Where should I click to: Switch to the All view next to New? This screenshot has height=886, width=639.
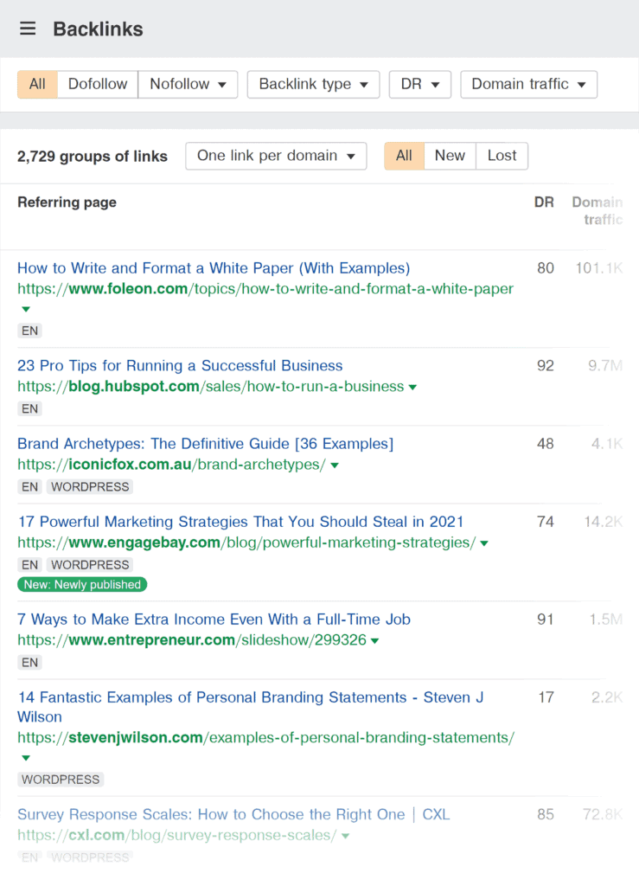[403, 156]
